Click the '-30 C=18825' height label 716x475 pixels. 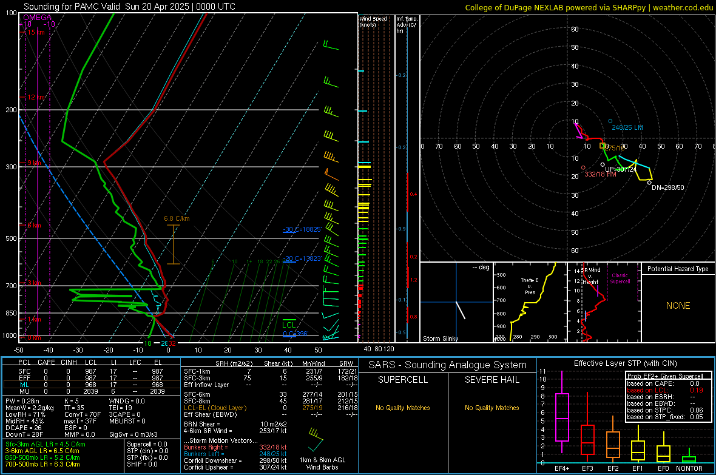coord(302,229)
